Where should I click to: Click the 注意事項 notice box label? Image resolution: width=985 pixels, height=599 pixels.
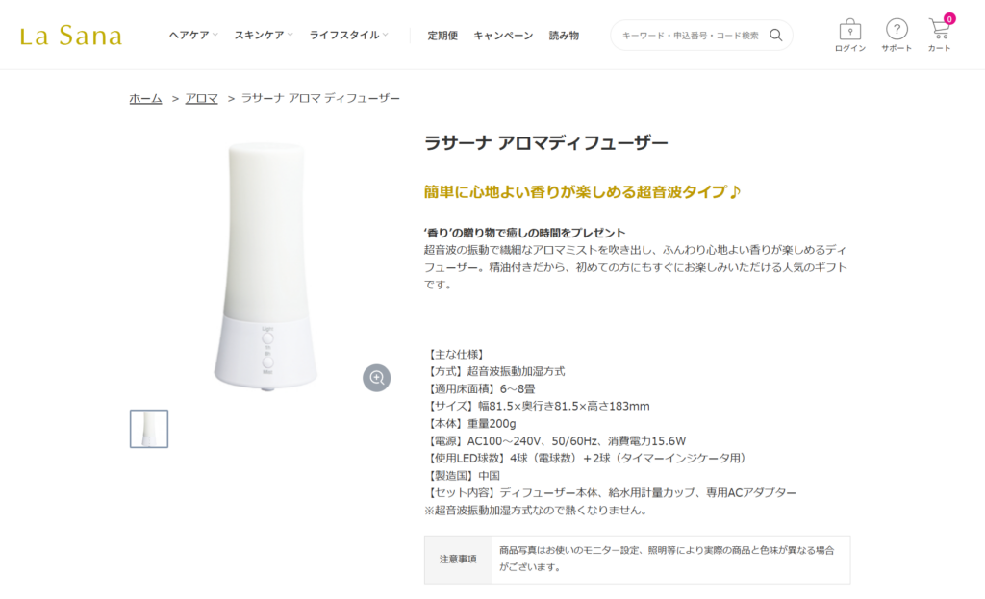[458, 560]
